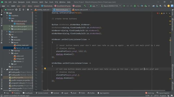Image resolution: width=174 pixels, height=97 pixels.
Task: Click Sync Project with Gradle Files icon
Action: [153, 6]
